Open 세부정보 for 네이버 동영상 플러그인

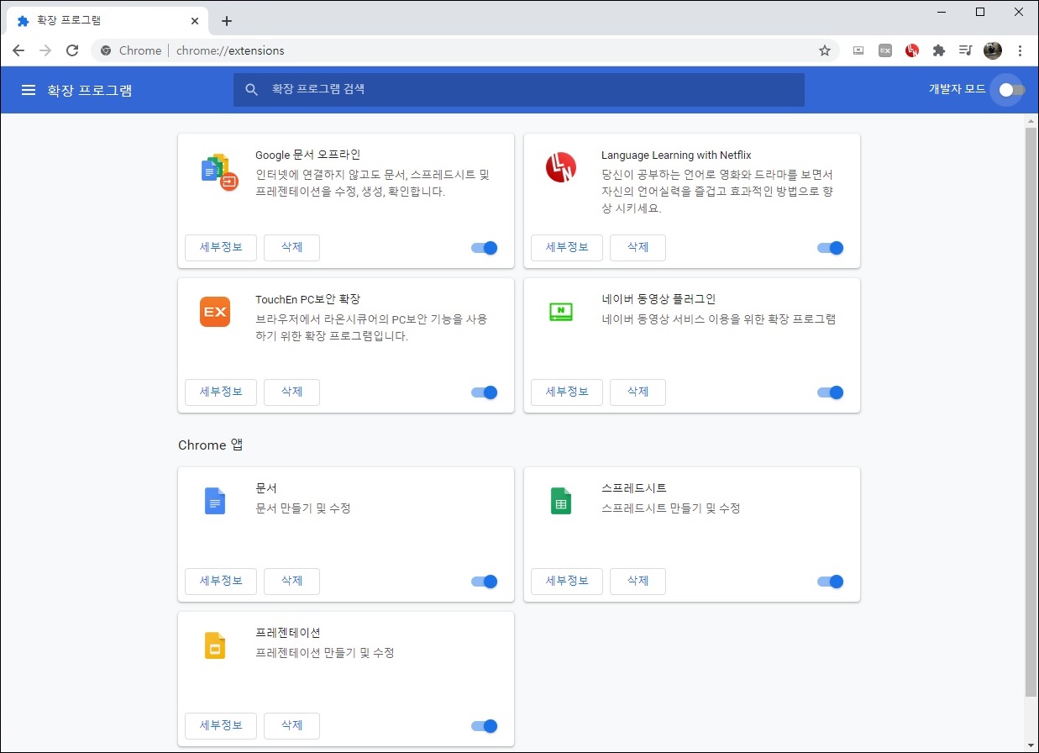[567, 392]
